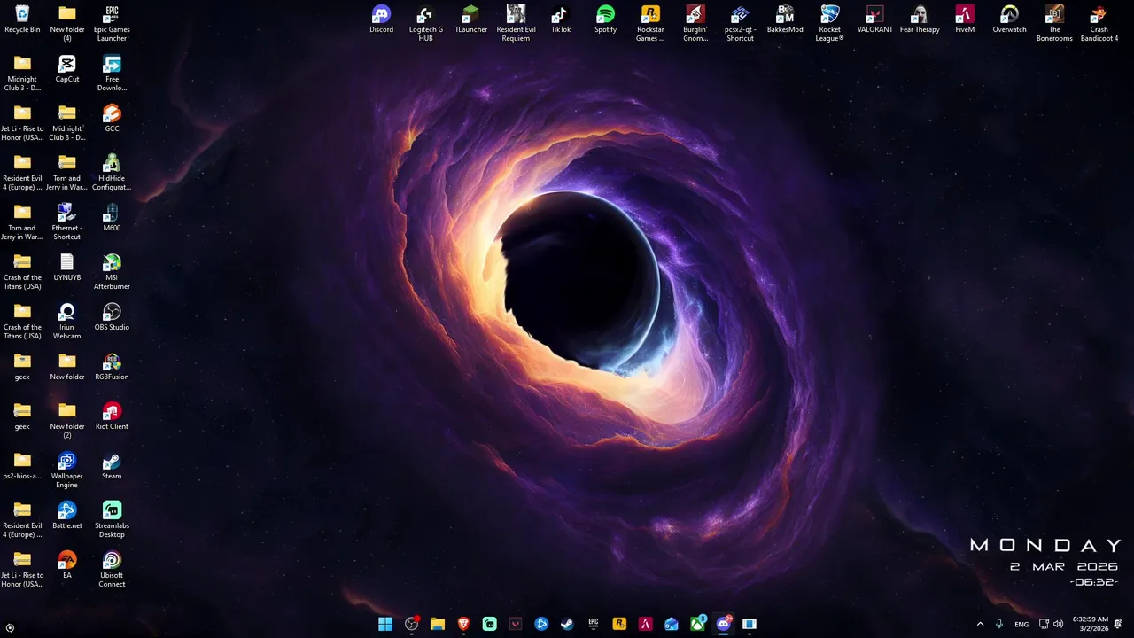This screenshot has height=638, width=1134.
Task: Open the volume speaker icon
Action: tap(1058, 624)
